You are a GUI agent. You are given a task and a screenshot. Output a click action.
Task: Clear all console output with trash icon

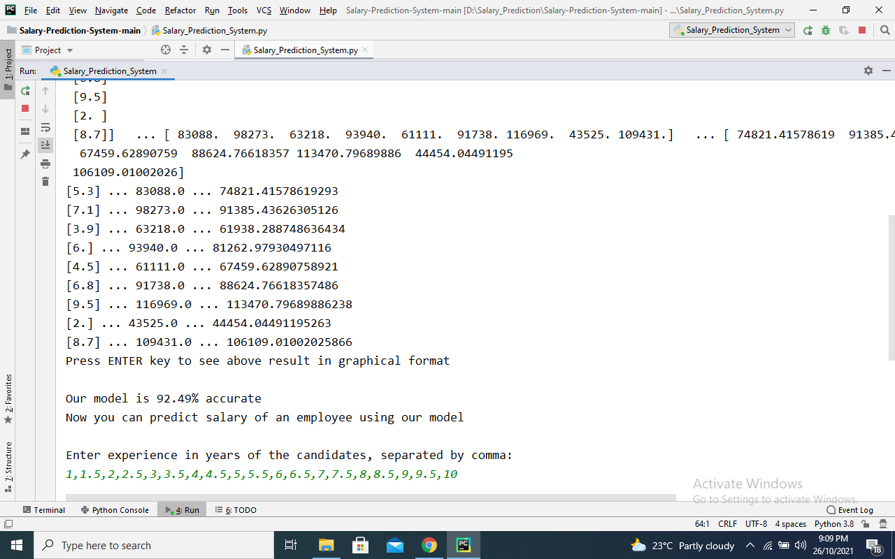45,182
